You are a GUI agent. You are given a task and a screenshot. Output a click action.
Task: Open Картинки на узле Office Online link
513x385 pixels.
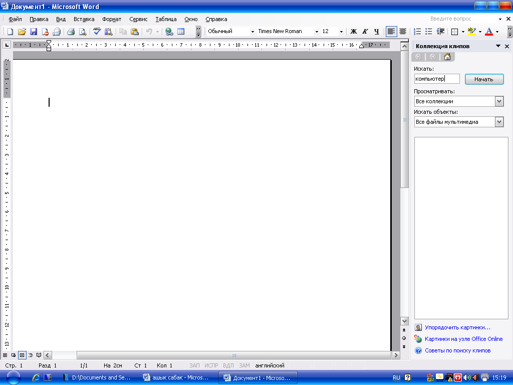pos(463,339)
